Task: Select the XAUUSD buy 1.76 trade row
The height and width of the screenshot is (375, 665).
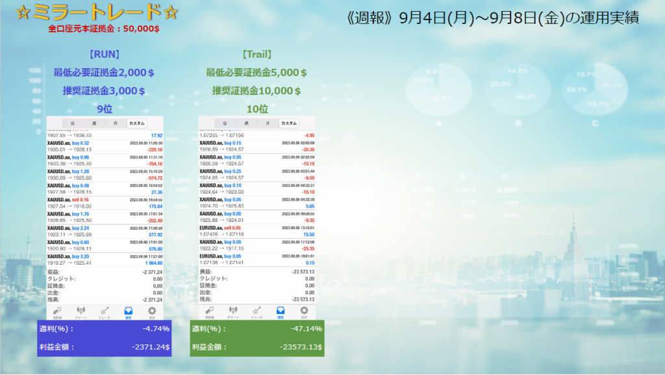Action: pos(105,217)
